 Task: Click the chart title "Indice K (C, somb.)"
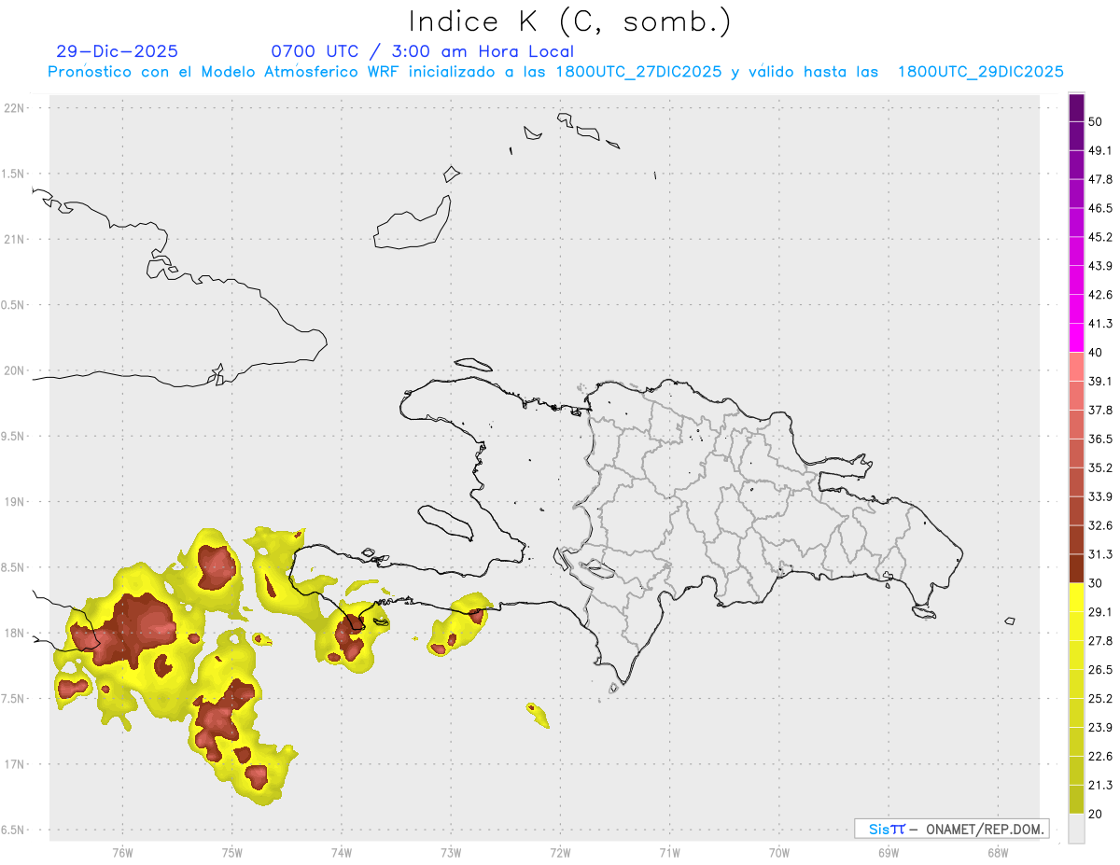pyautogui.click(x=570, y=21)
